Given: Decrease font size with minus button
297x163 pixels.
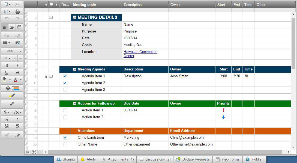Looking at the screenshot, I should [x=20, y=58].
